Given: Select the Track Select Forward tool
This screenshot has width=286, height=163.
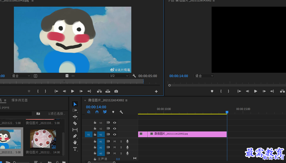Looking at the screenshot, I should point(75,110).
